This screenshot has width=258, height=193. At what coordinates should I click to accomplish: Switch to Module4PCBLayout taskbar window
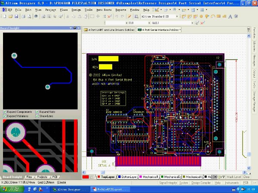pos(110,190)
